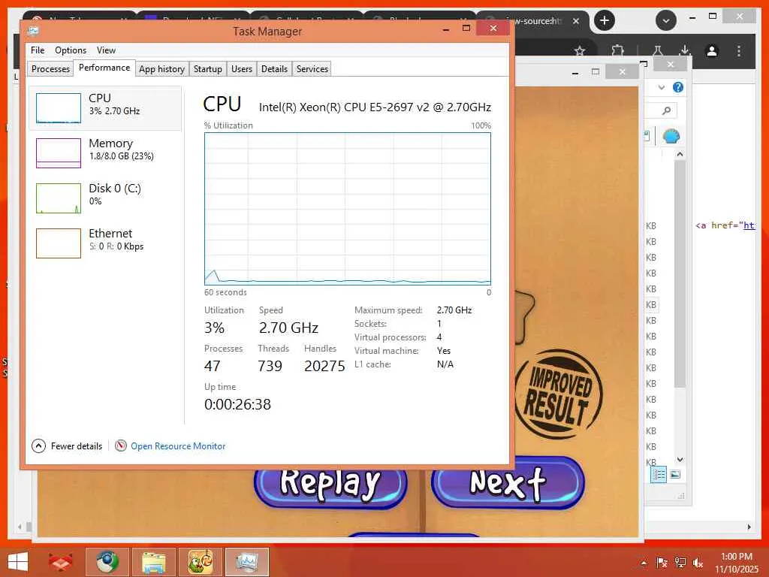This screenshot has height=577, width=769.
Task: Switch to the Startup tab
Action: pos(207,68)
